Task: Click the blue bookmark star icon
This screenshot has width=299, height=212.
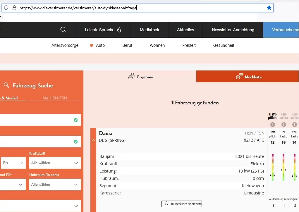Action: tap(269, 8)
